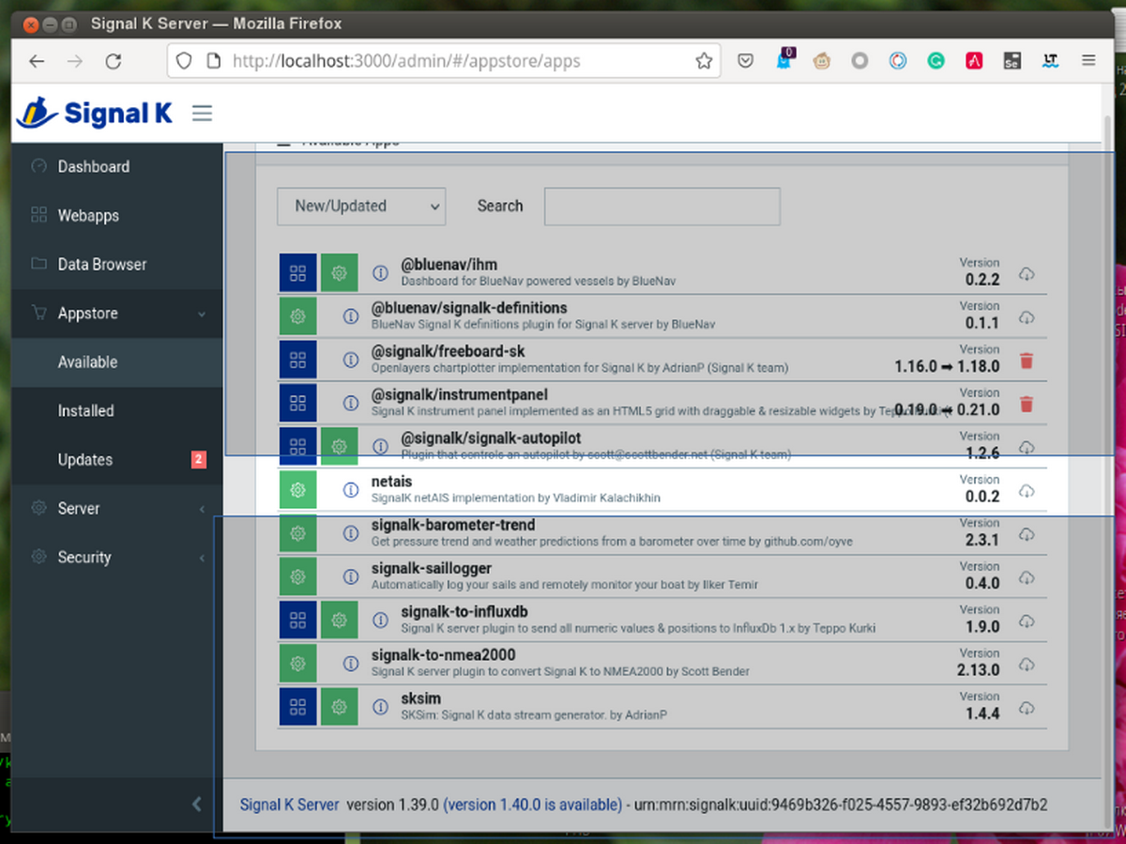The width and height of the screenshot is (1126, 844).
Task: Open Data Browser in sidebar
Action: pos(117,264)
